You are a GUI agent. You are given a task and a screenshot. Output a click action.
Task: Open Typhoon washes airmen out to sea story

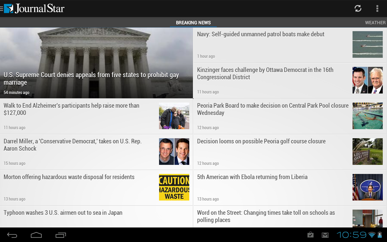pyautogui.click(x=96, y=217)
